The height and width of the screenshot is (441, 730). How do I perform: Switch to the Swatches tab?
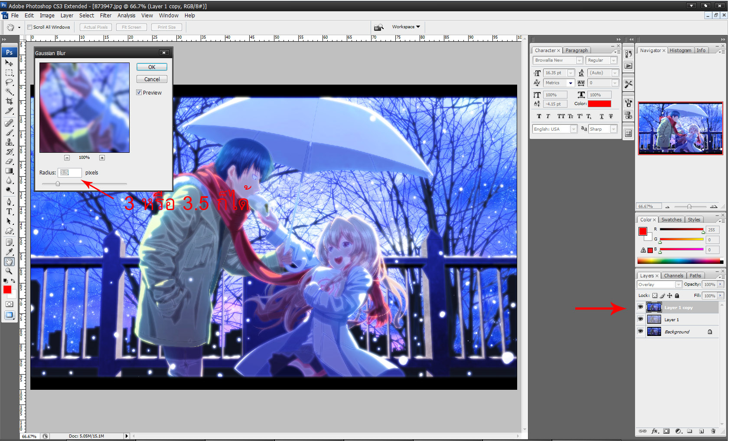coord(671,220)
